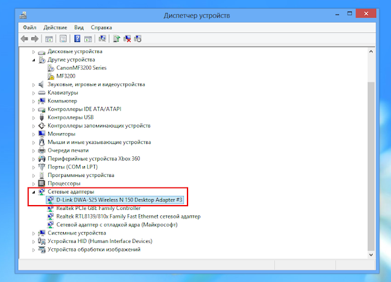Select Периферийные устройства Xbox 360 label
391x282 pixels.
tap(93, 159)
